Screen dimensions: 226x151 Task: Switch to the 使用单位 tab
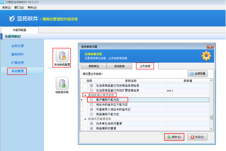[94, 66]
